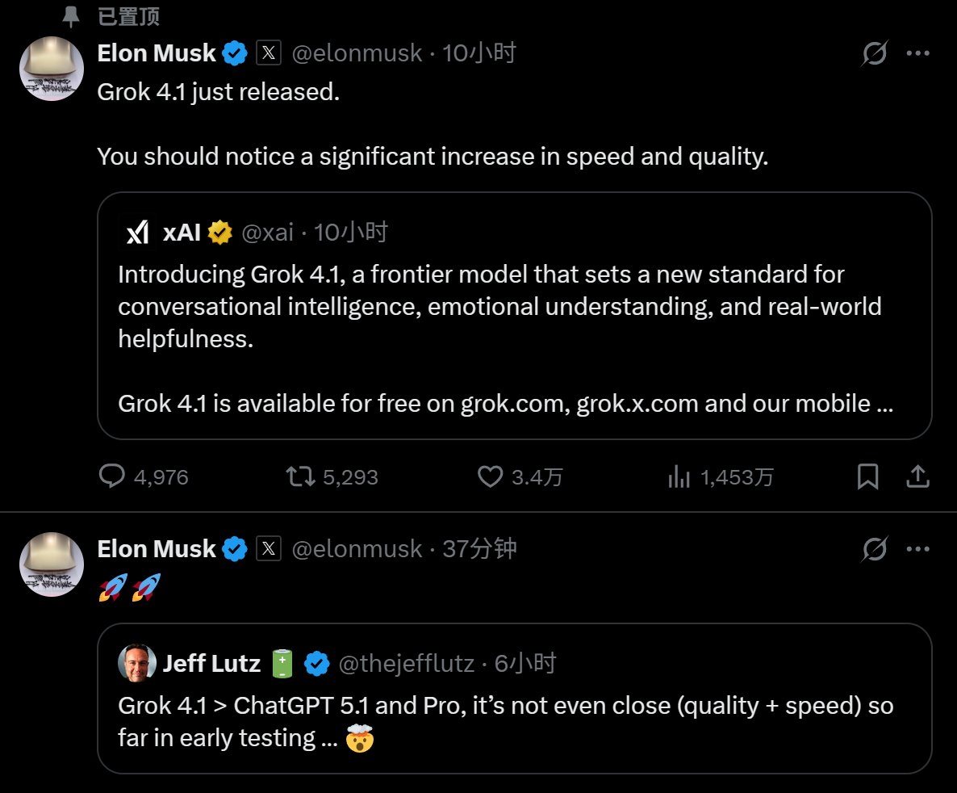Bookmark the Grok 4.1 release post

[867, 476]
